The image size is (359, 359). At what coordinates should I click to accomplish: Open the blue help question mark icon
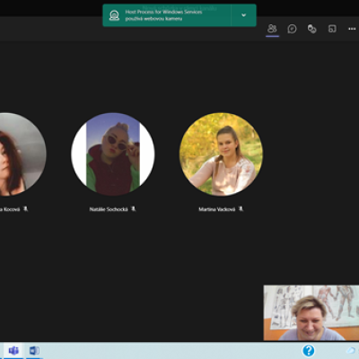(x=309, y=350)
